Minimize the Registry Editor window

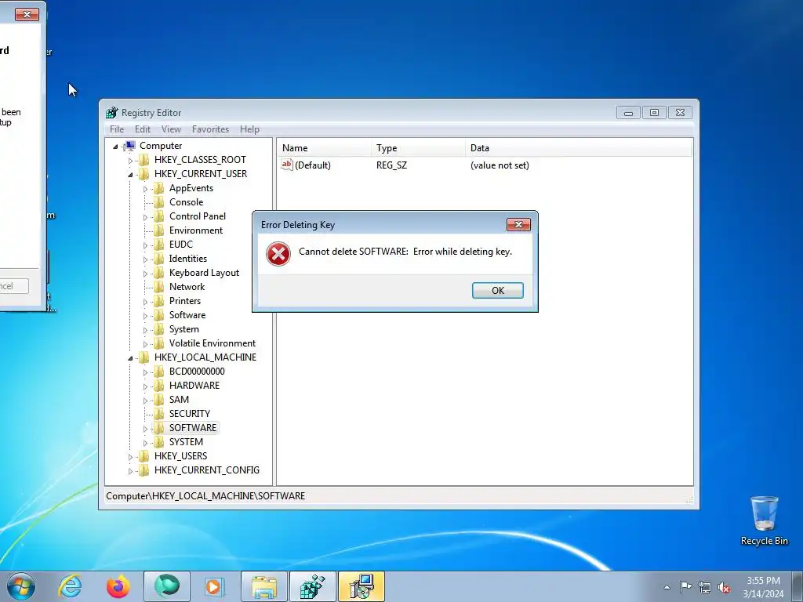click(628, 113)
